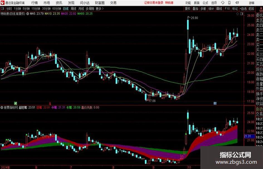
Task: Add stock with +自选 button
Action: [243, 9]
